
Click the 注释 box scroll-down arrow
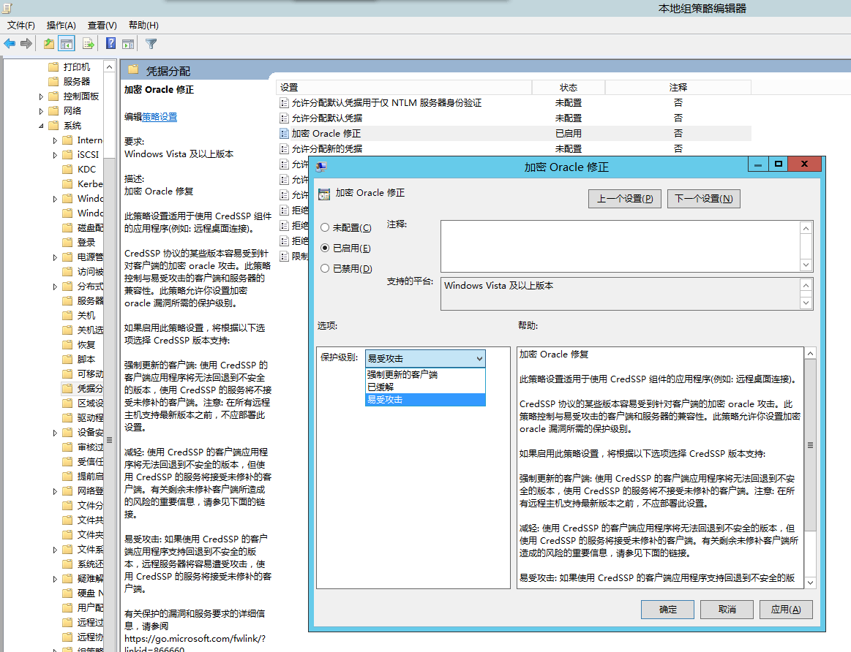click(806, 265)
